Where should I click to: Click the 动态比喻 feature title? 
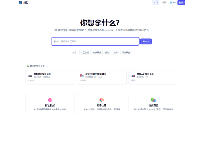coord(101,106)
